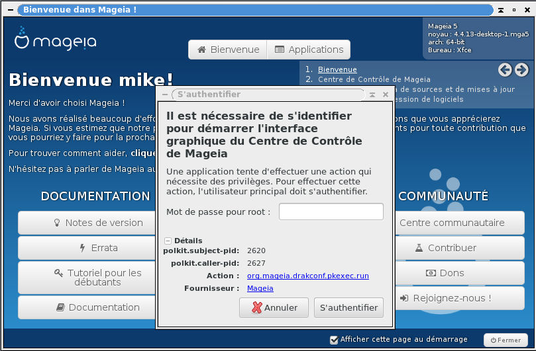The image size is (536, 351).
Task: Open the Errata page
Action: click(x=87, y=248)
